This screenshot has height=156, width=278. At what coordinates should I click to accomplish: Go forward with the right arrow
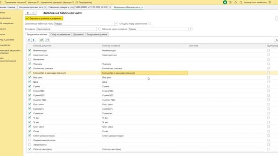pyautogui.click(x=33, y=13)
